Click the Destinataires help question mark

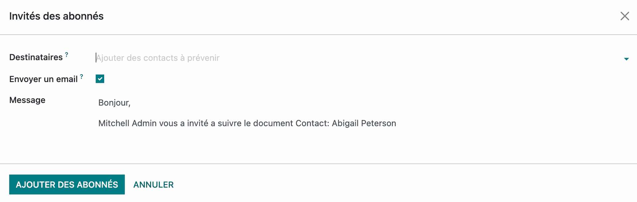pyautogui.click(x=67, y=55)
